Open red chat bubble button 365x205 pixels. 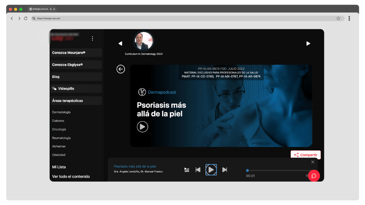(x=314, y=176)
